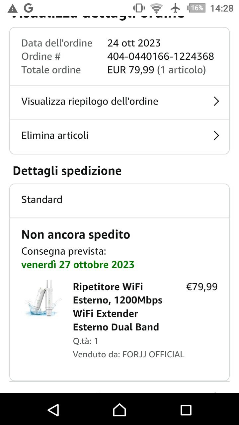
Task: Tap the Android home button
Action: coord(119,410)
